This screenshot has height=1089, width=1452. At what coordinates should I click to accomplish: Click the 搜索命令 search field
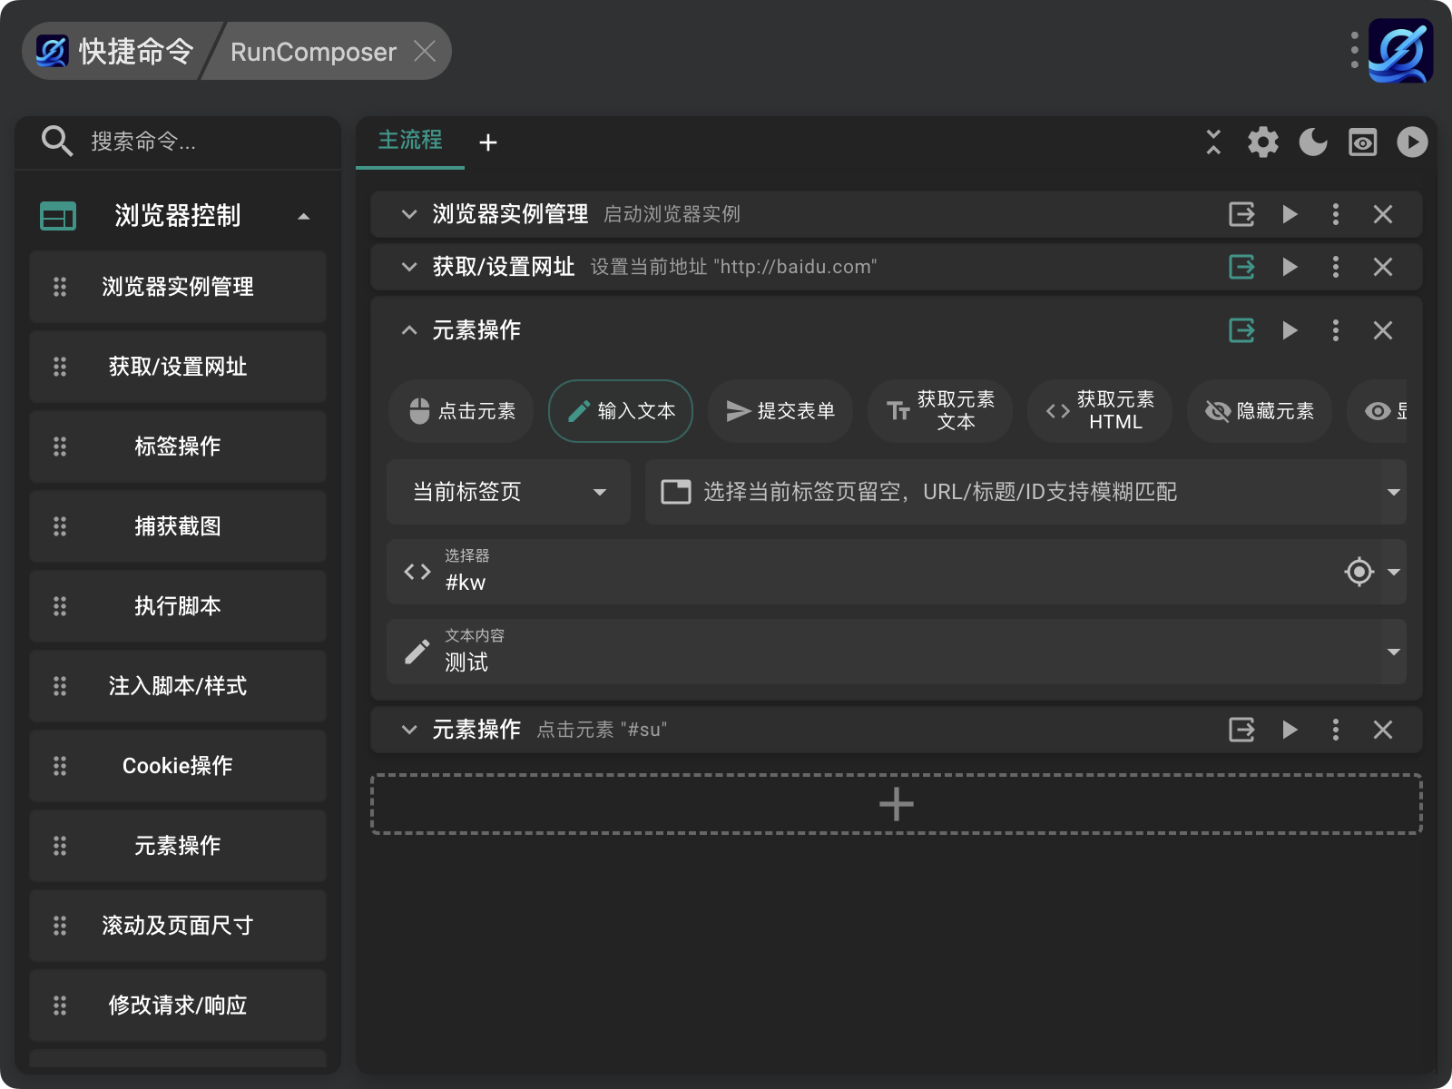(x=178, y=142)
